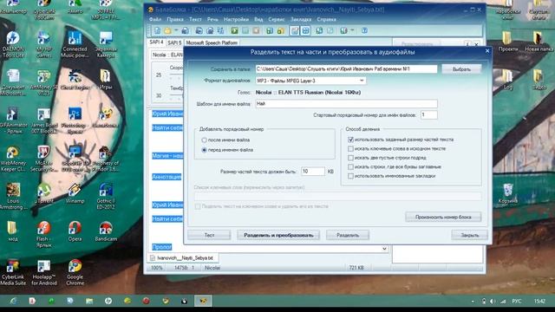Expand dropdown arrow at bottom of Balabolka text panel
This screenshot has height=312, width=555.
pos(384,249)
